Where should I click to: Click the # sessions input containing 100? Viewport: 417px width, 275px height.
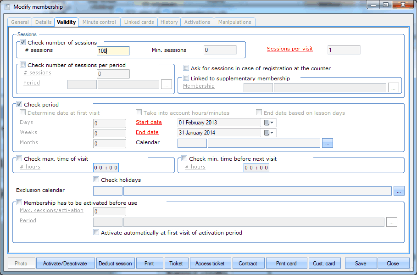(113, 51)
